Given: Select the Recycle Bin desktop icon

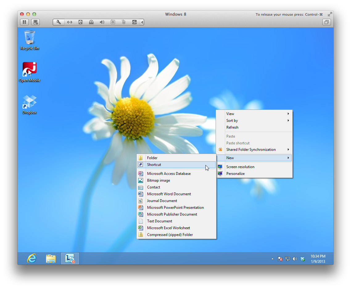Looking at the screenshot, I should coord(30,40).
